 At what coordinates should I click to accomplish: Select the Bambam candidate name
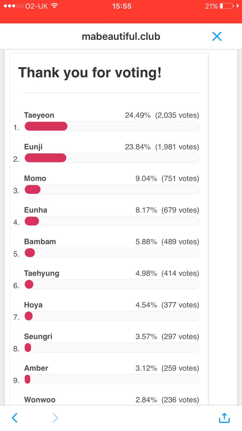coord(40,242)
